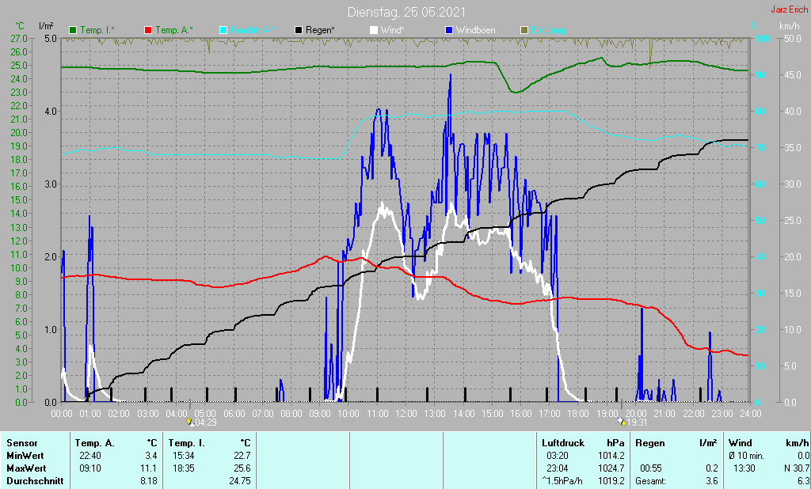Click the '06:00' time axis label
The width and height of the screenshot is (811, 489).
[234, 414]
